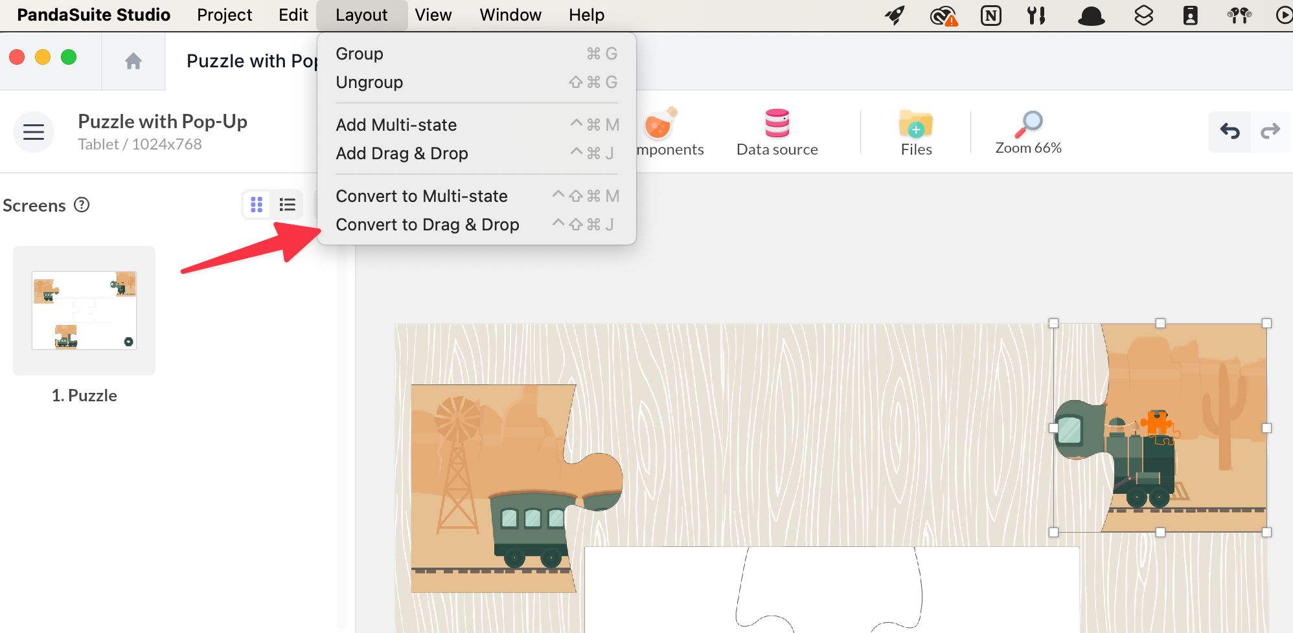Click the Zoom 66% magnifier
Image resolution: width=1293 pixels, height=633 pixels.
(x=1028, y=132)
